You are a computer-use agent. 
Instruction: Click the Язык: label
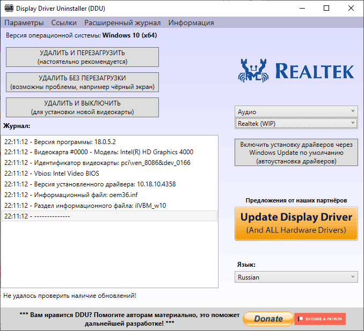pyautogui.click(x=246, y=265)
